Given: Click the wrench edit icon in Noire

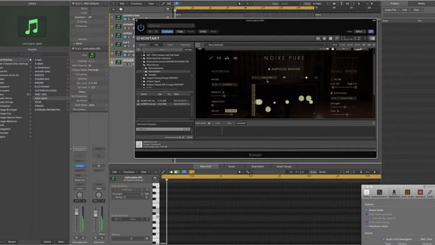Looking at the screenshot, I should click(x=211, y=58).
